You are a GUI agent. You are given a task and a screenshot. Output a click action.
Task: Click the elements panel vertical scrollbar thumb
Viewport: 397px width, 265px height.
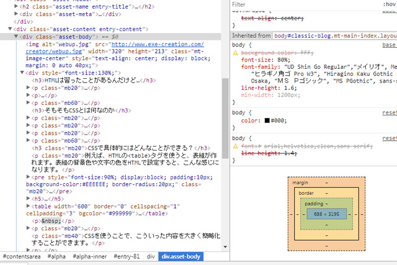click(225, 118)
